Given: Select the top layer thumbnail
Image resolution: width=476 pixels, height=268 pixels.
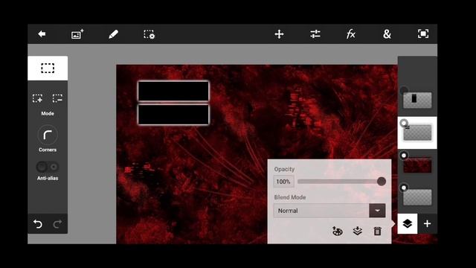Looking at the screenshot, I should [x=417, y=100].
